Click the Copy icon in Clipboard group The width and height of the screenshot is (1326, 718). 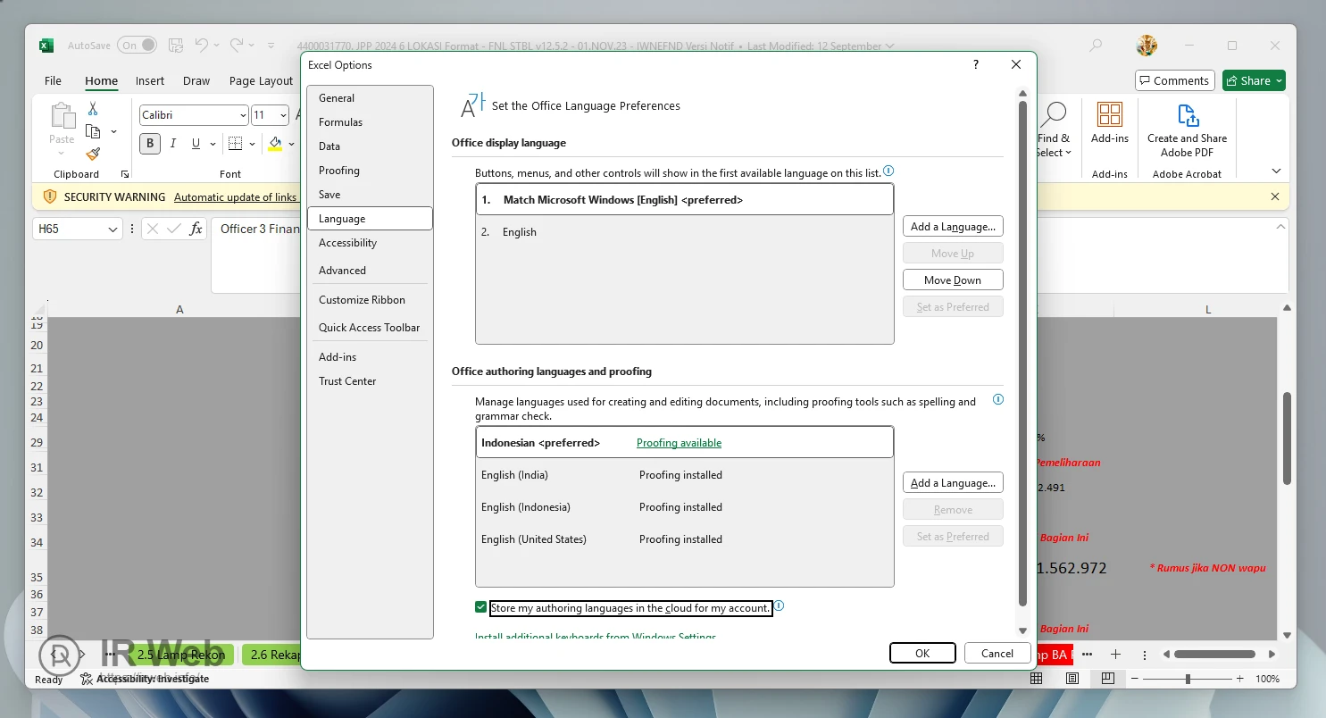[93, 131]
